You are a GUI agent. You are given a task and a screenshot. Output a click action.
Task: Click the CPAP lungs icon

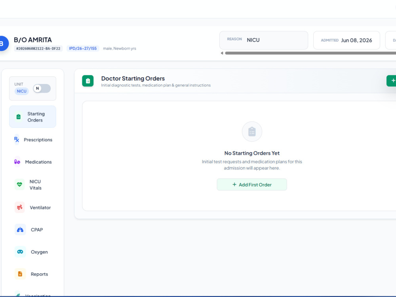tap(20, 230)
